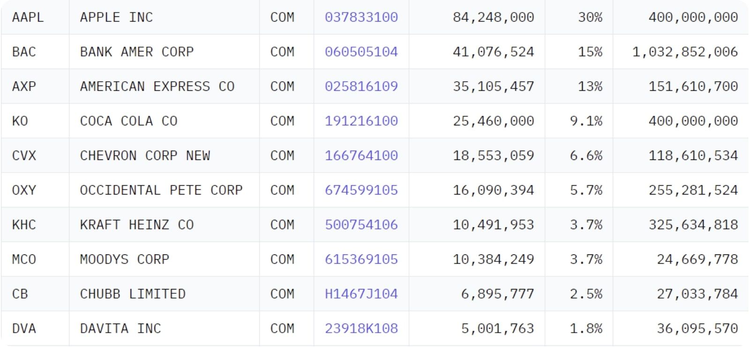The height and width of the screenshot is (347, 749).
Task: Click the APPLE INC company name
Action: (116, 17)
